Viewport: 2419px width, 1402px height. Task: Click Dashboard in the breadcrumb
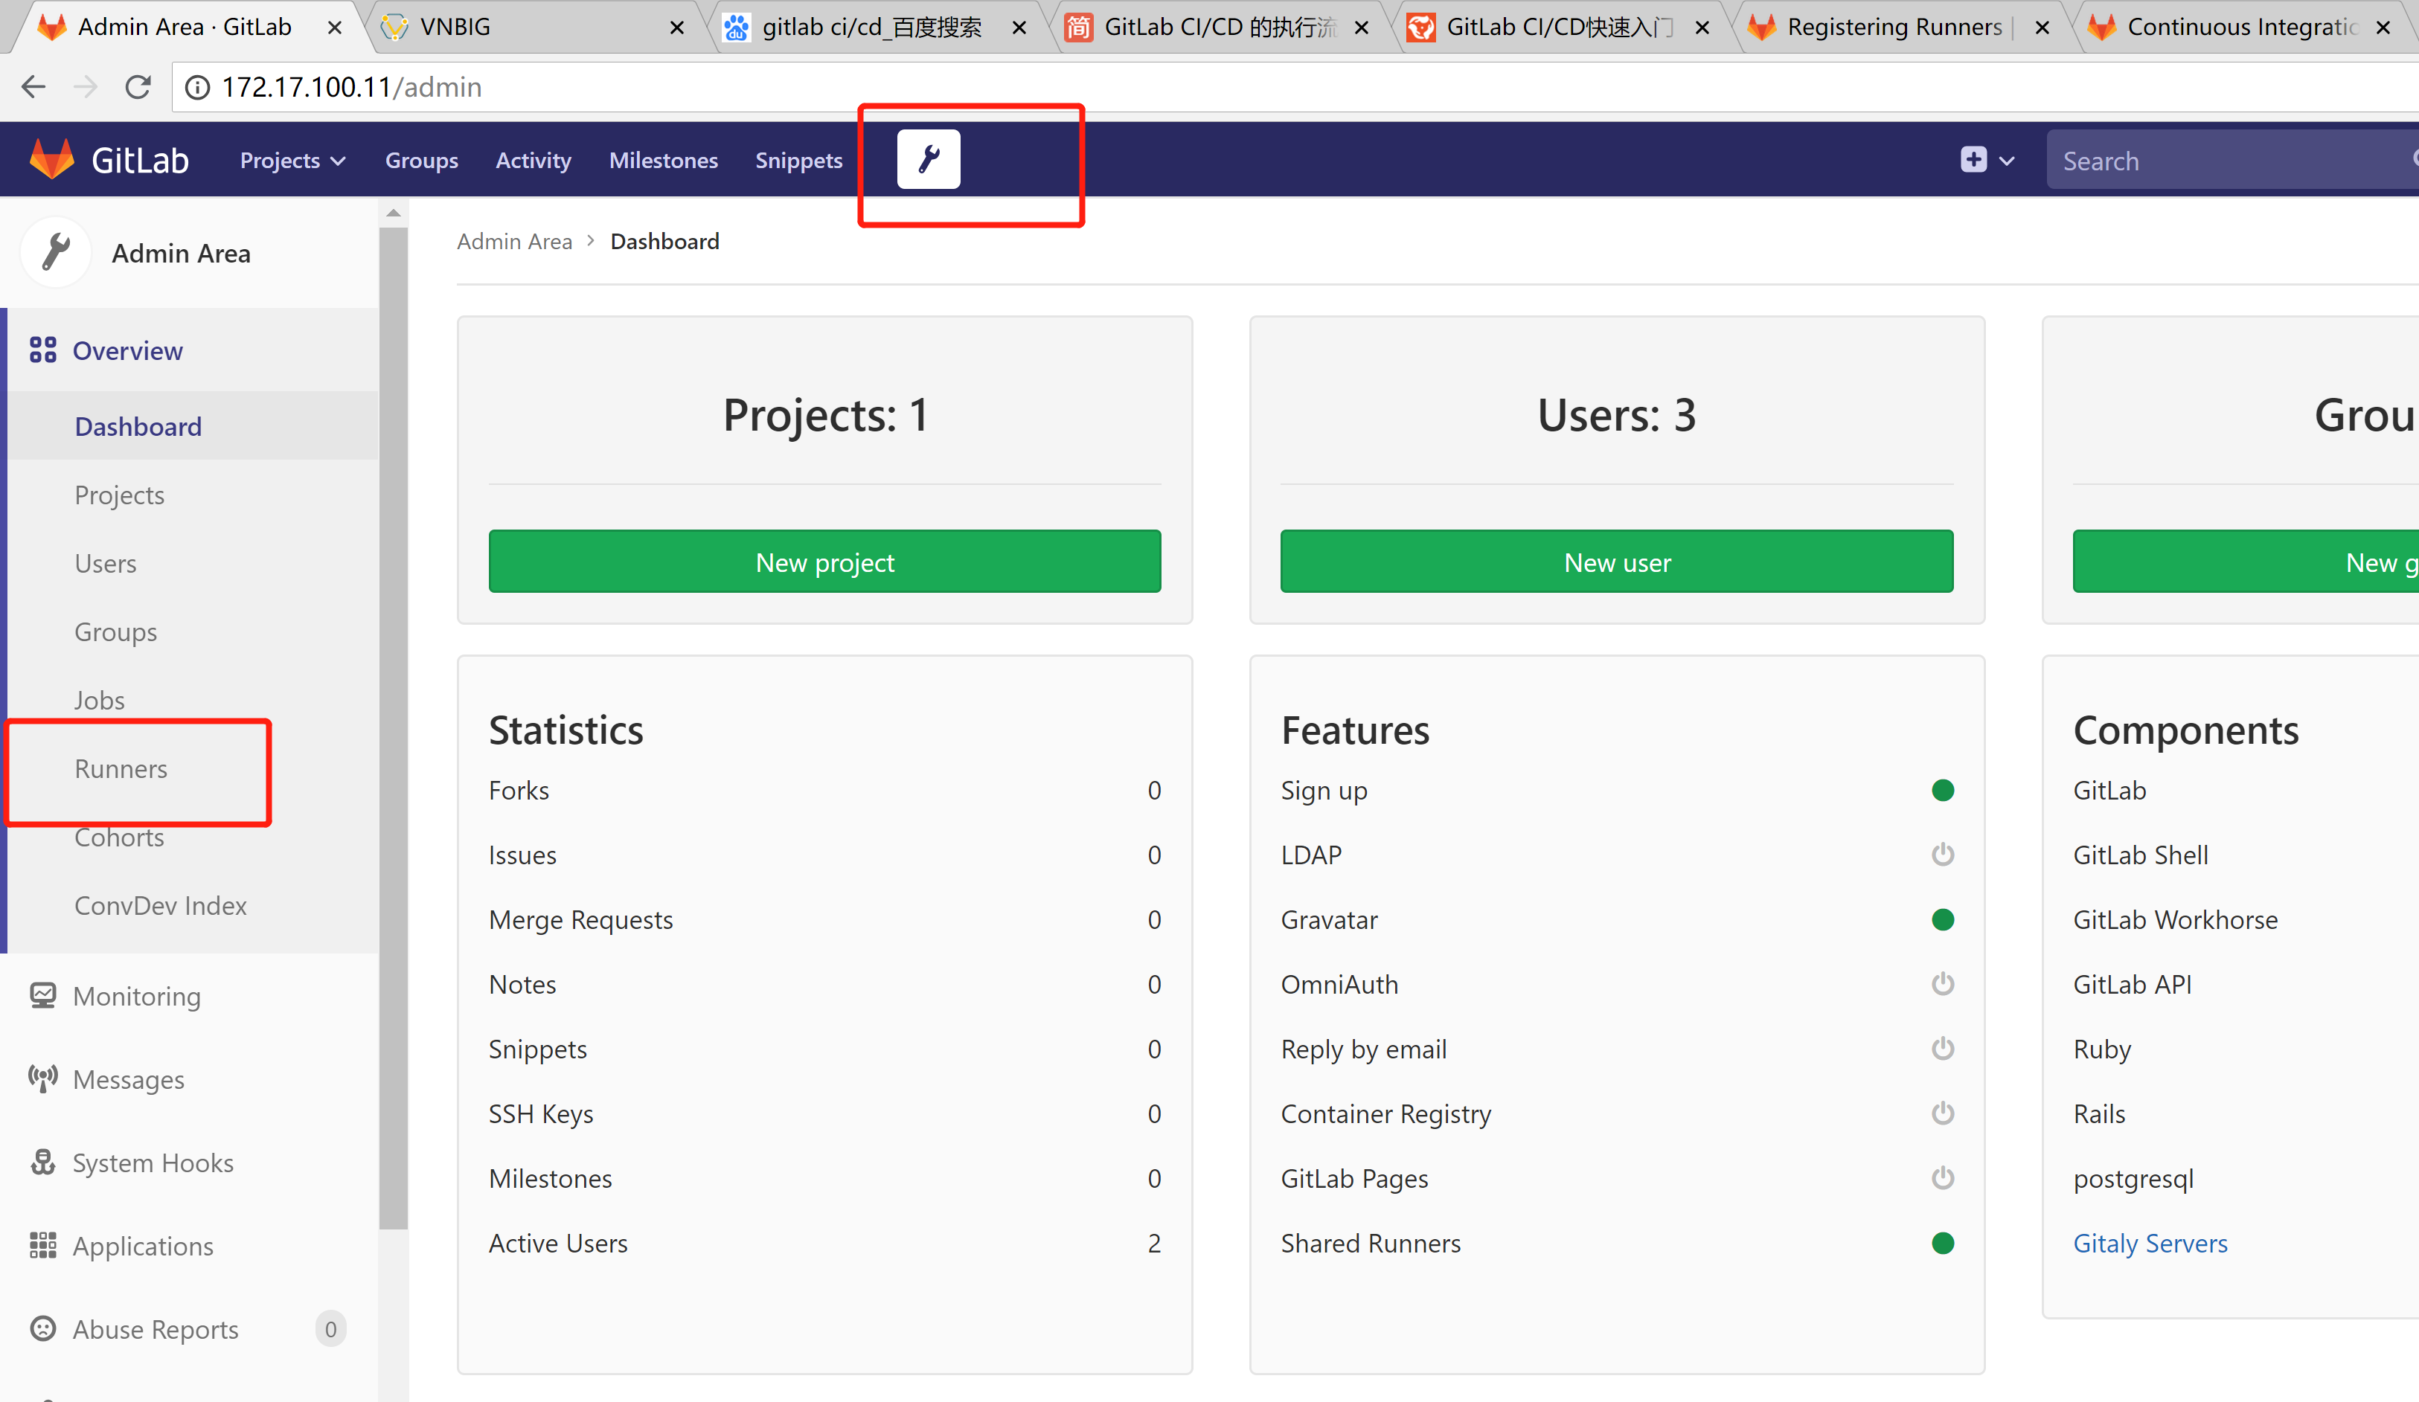[x=664, y=241]
